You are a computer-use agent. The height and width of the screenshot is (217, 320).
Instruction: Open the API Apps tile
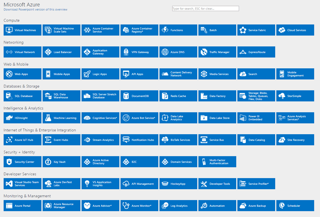(139, 74)
